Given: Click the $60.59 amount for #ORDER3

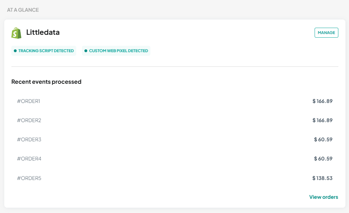Looking at the screenshot, I should click(x=323, y=140).
